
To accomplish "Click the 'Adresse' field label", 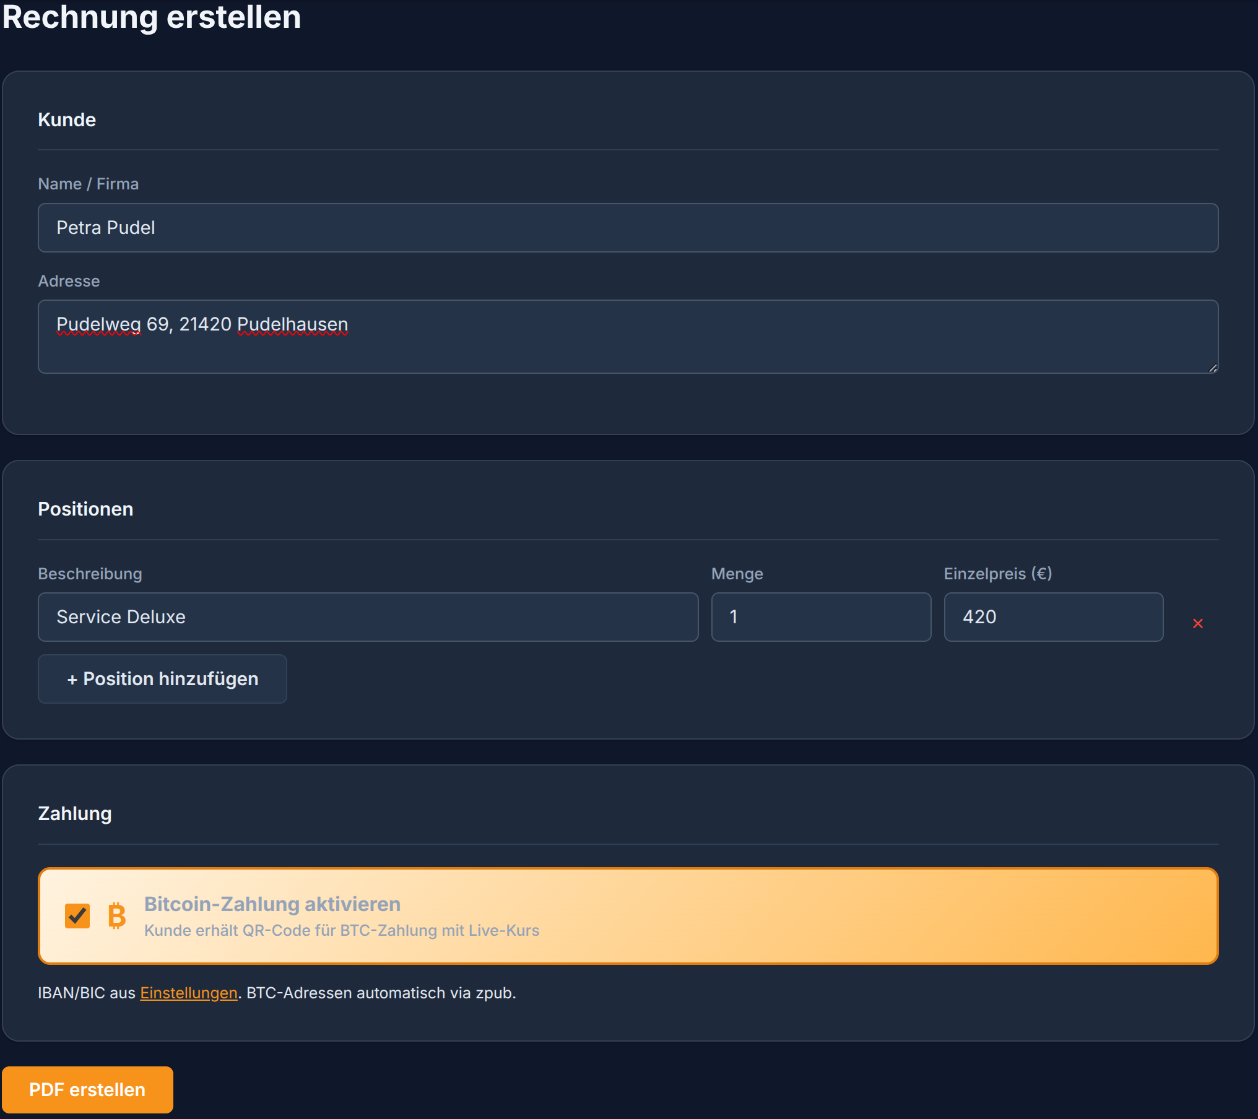I will pos(69,281).
